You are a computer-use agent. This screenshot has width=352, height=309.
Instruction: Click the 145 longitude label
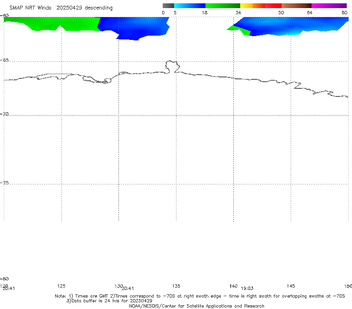click(x=291, y=286)
